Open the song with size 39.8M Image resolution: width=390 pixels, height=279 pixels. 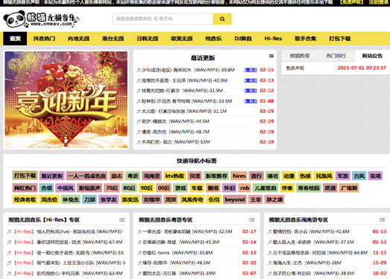point(188,70)
